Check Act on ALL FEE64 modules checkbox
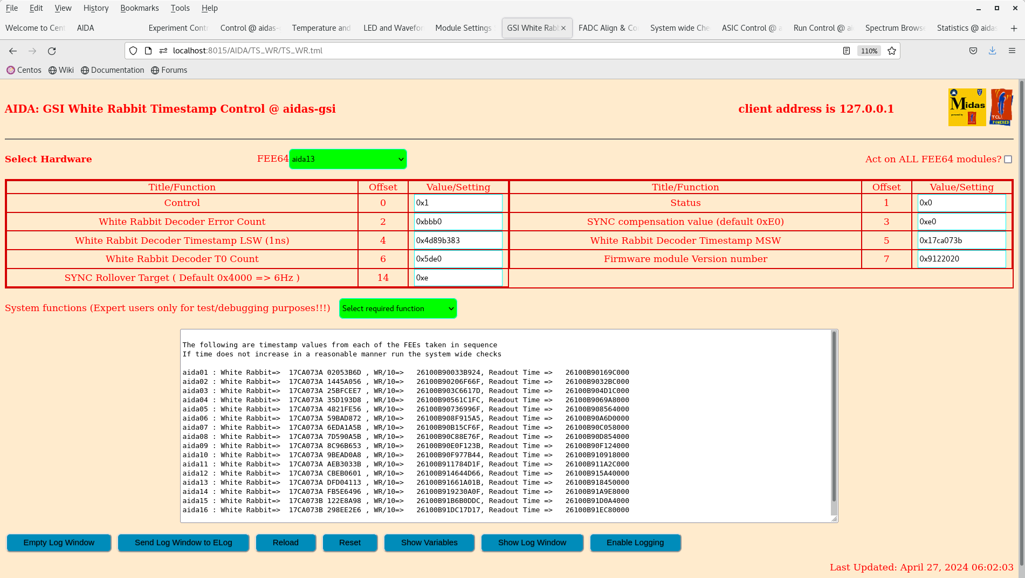Screen dimensions: 1025x578 1008,160
